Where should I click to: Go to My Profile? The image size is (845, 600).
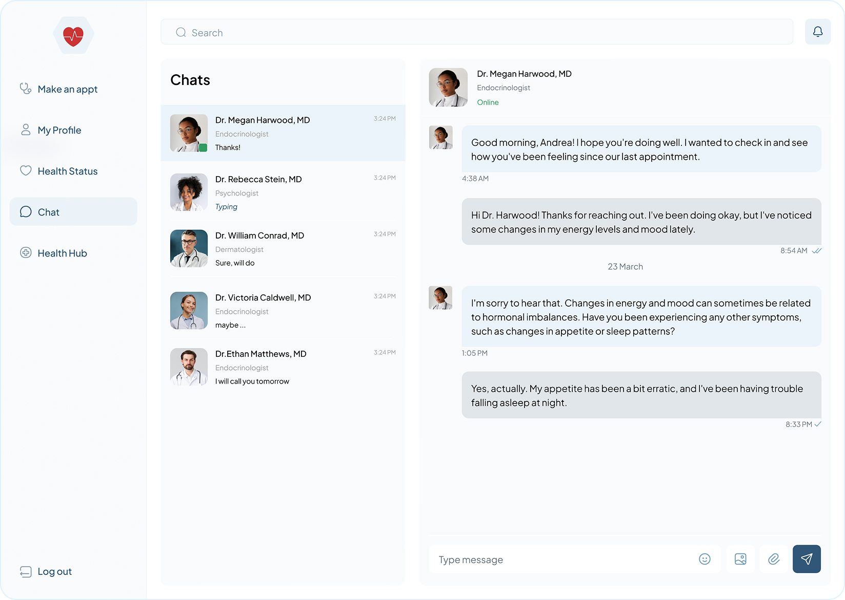pyautogui.click(x=59, y=130)
